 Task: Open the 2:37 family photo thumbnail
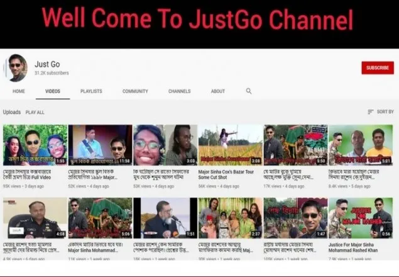[231, 218]
